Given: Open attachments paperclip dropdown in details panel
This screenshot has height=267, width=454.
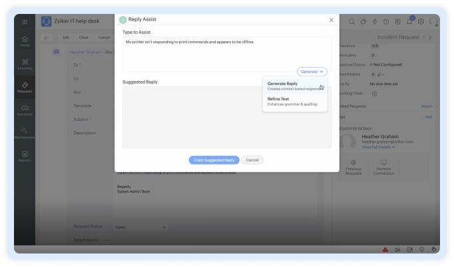Looking at the screenshot, I should pos(381,74).
